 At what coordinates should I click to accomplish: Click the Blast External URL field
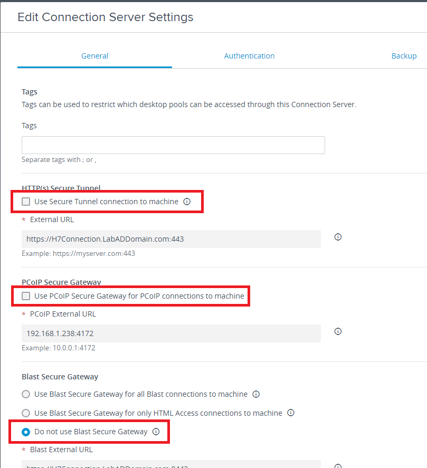[171, 465]
